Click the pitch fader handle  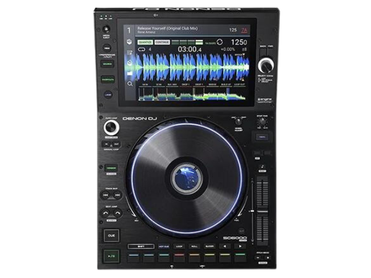[x=263, y=211]
